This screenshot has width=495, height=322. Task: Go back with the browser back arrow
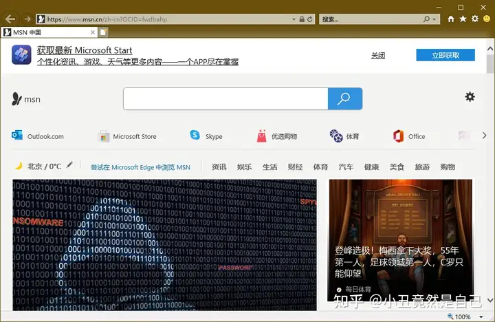click(10, 19)
